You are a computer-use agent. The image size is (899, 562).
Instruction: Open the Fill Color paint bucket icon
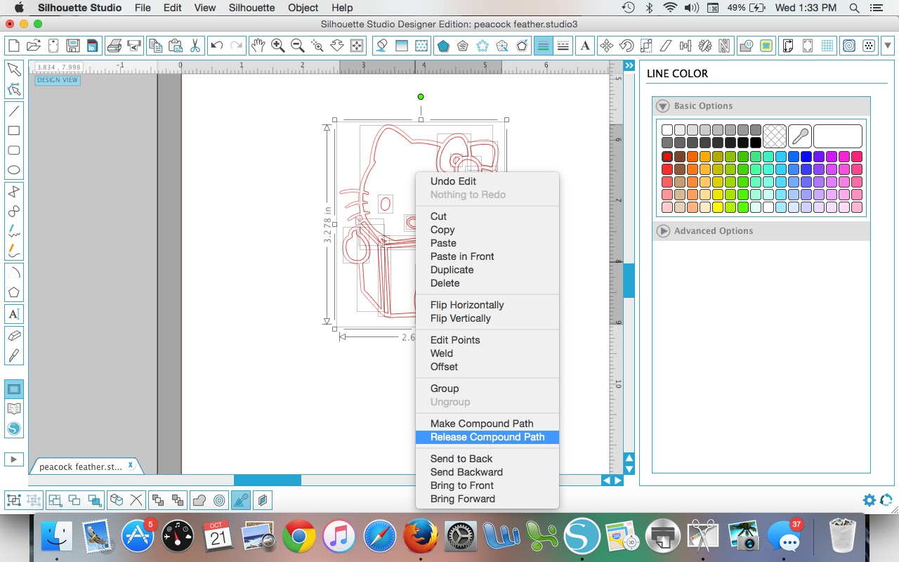point(382,46)
